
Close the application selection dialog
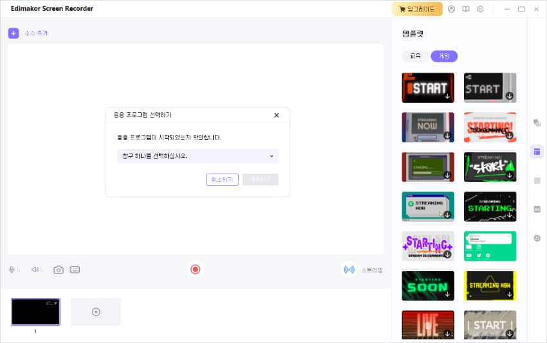coord(277,115)
